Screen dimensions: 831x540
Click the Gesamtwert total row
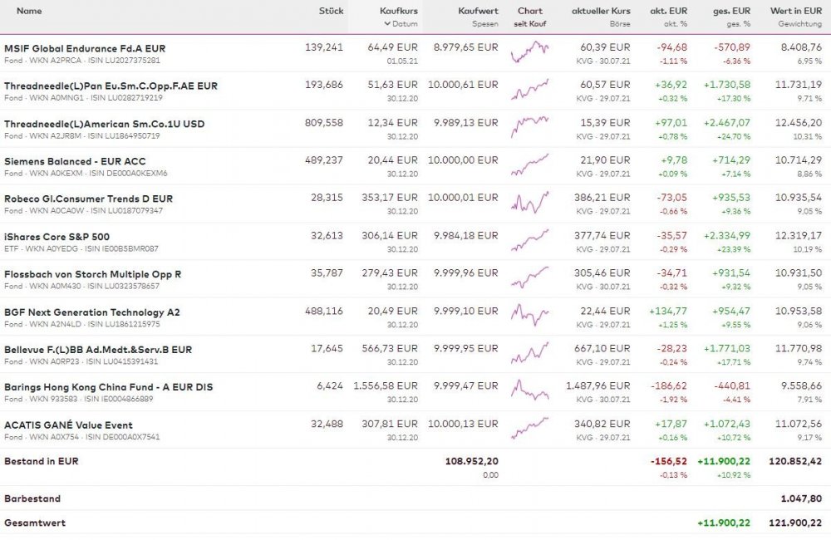click(x=35, y=523)
